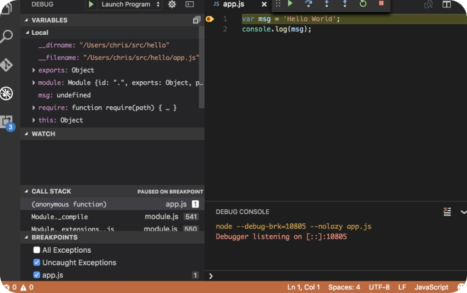Open the Search view in activity bar
The image size is (467, 293).
(x=7, y=37)
